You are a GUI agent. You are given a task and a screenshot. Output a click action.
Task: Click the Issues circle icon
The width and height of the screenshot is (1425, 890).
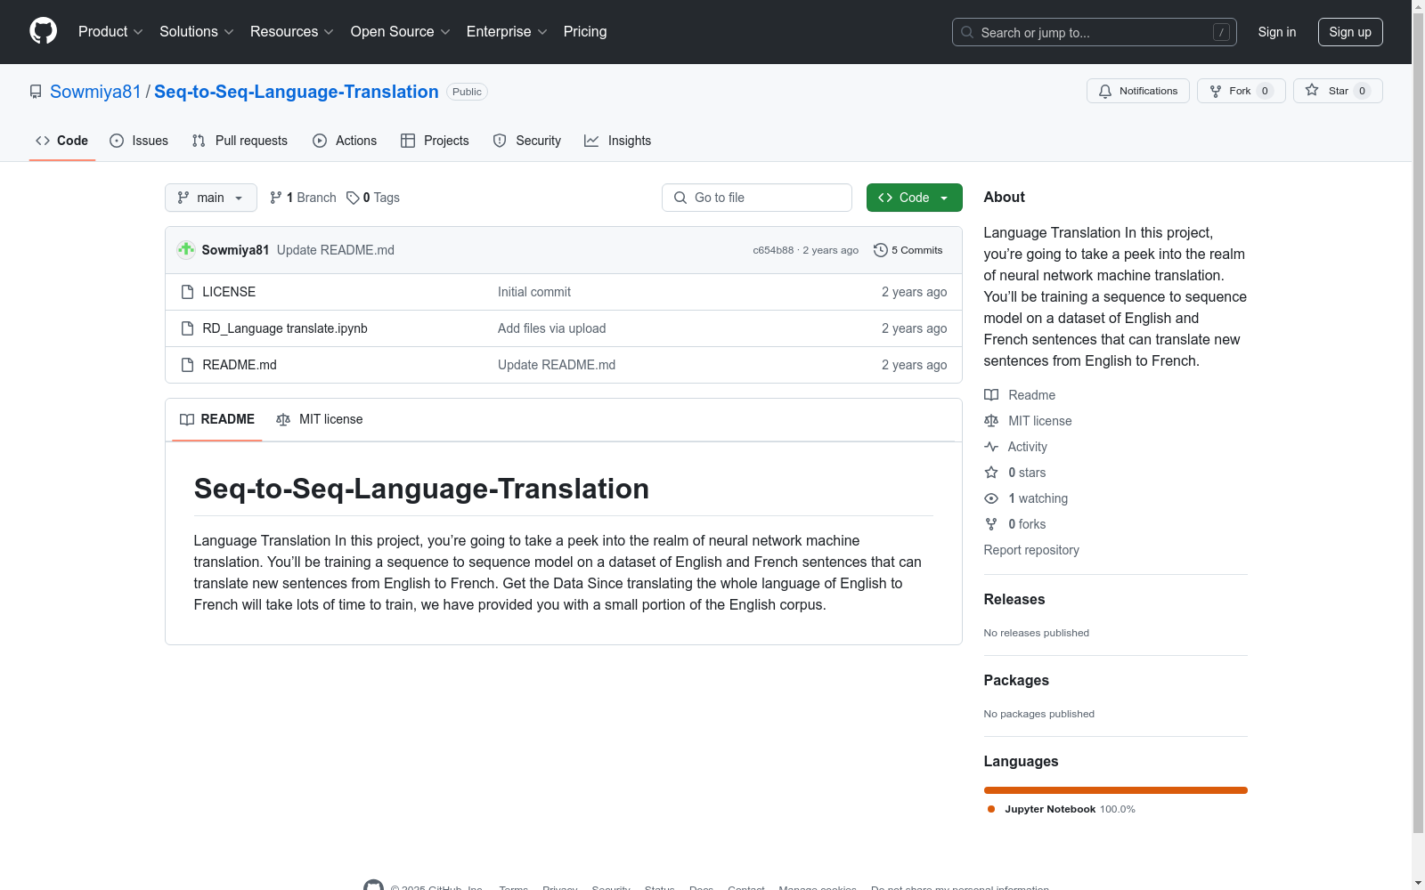coord(117,141)
